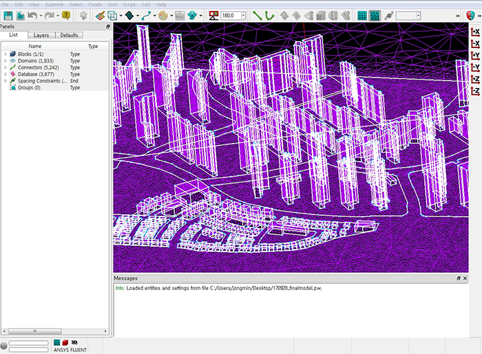Set view to -X axis
This screenshot has height=354, width=482.
[475, 44]
